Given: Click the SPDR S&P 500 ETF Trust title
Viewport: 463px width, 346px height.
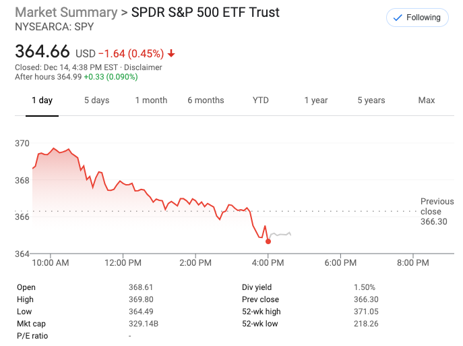Looking at the screenshot, I should pos(206,13).
